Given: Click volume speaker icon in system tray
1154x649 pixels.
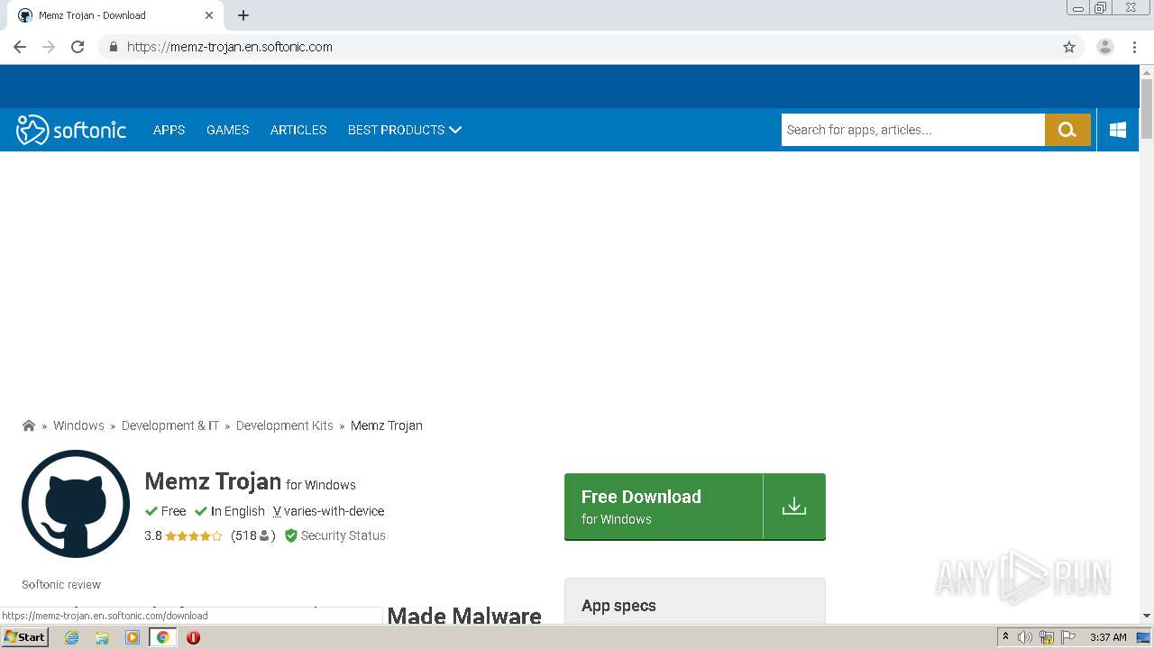Looking at the screenshot, I should [x=1025, y=637].
